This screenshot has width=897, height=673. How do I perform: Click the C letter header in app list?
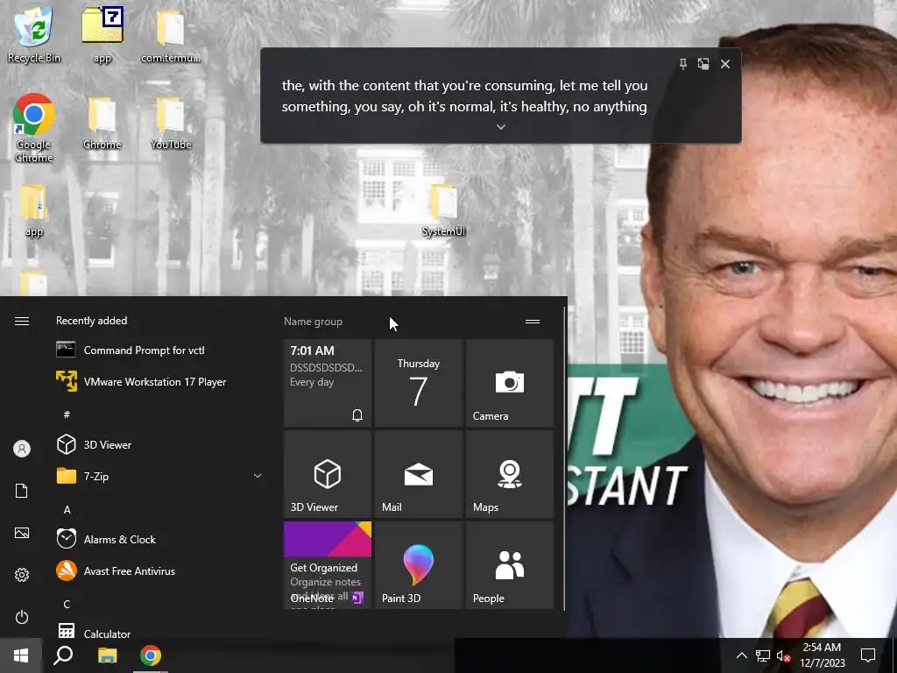(67, 605)
